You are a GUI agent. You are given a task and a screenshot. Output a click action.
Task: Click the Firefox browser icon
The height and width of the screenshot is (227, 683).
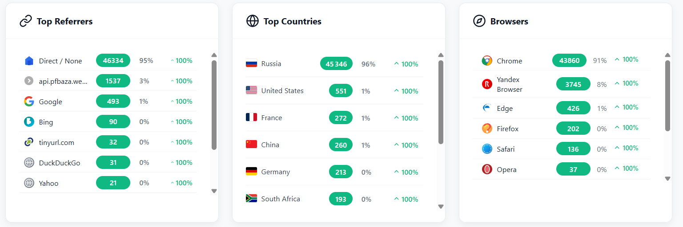[x=487, y=129]
